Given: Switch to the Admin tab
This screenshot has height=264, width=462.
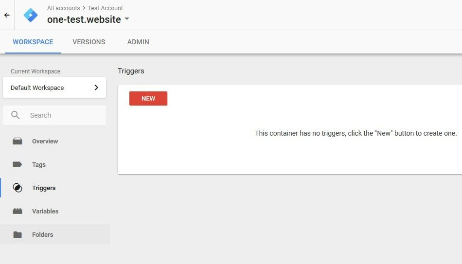Looking at the screenshot, I should point(138,42).
